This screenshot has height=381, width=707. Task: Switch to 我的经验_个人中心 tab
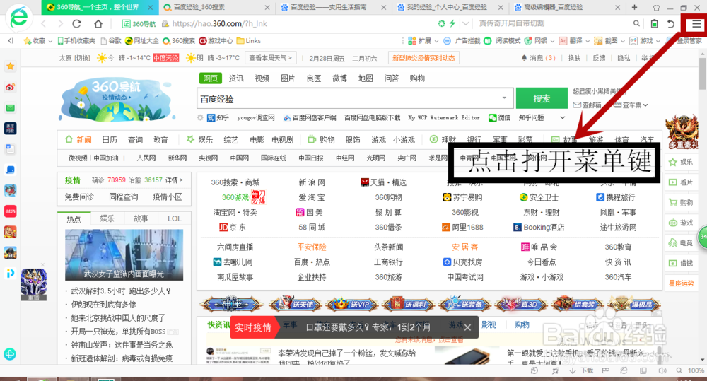click(449, 7)
